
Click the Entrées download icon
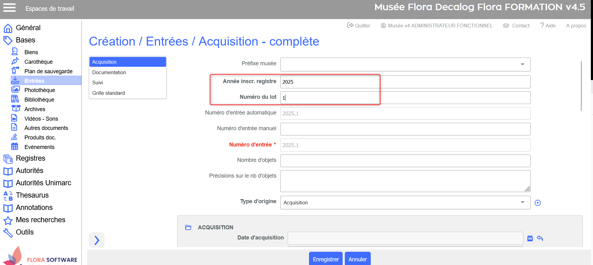[15, 80]
